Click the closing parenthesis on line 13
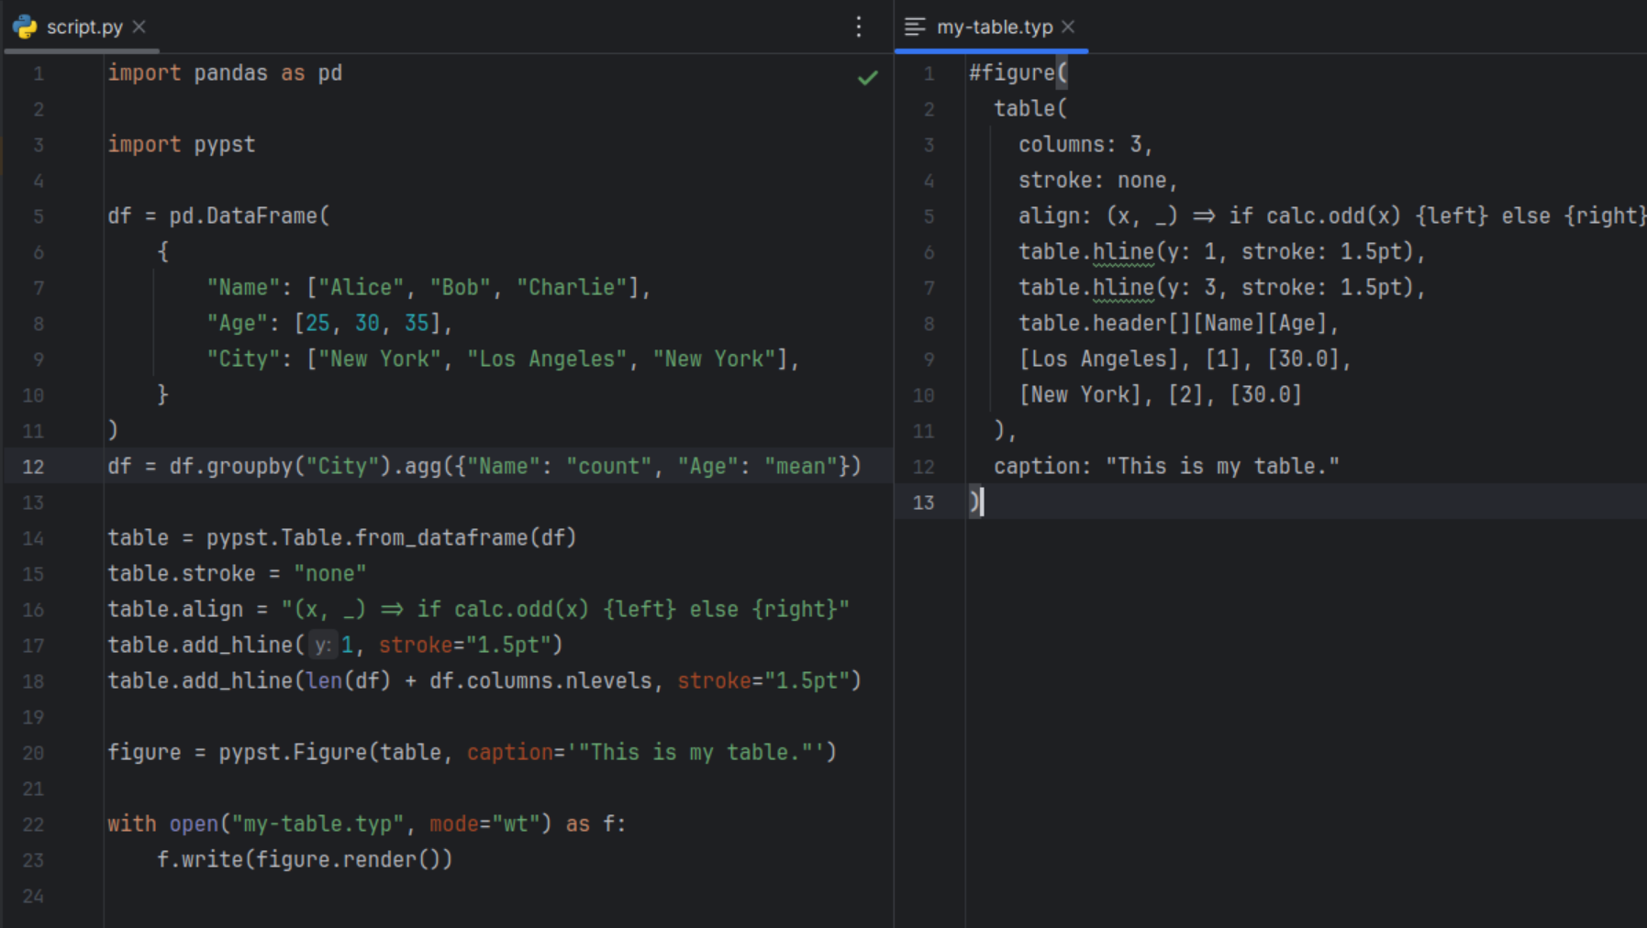1647x928 pixels. tap(974, 502)
